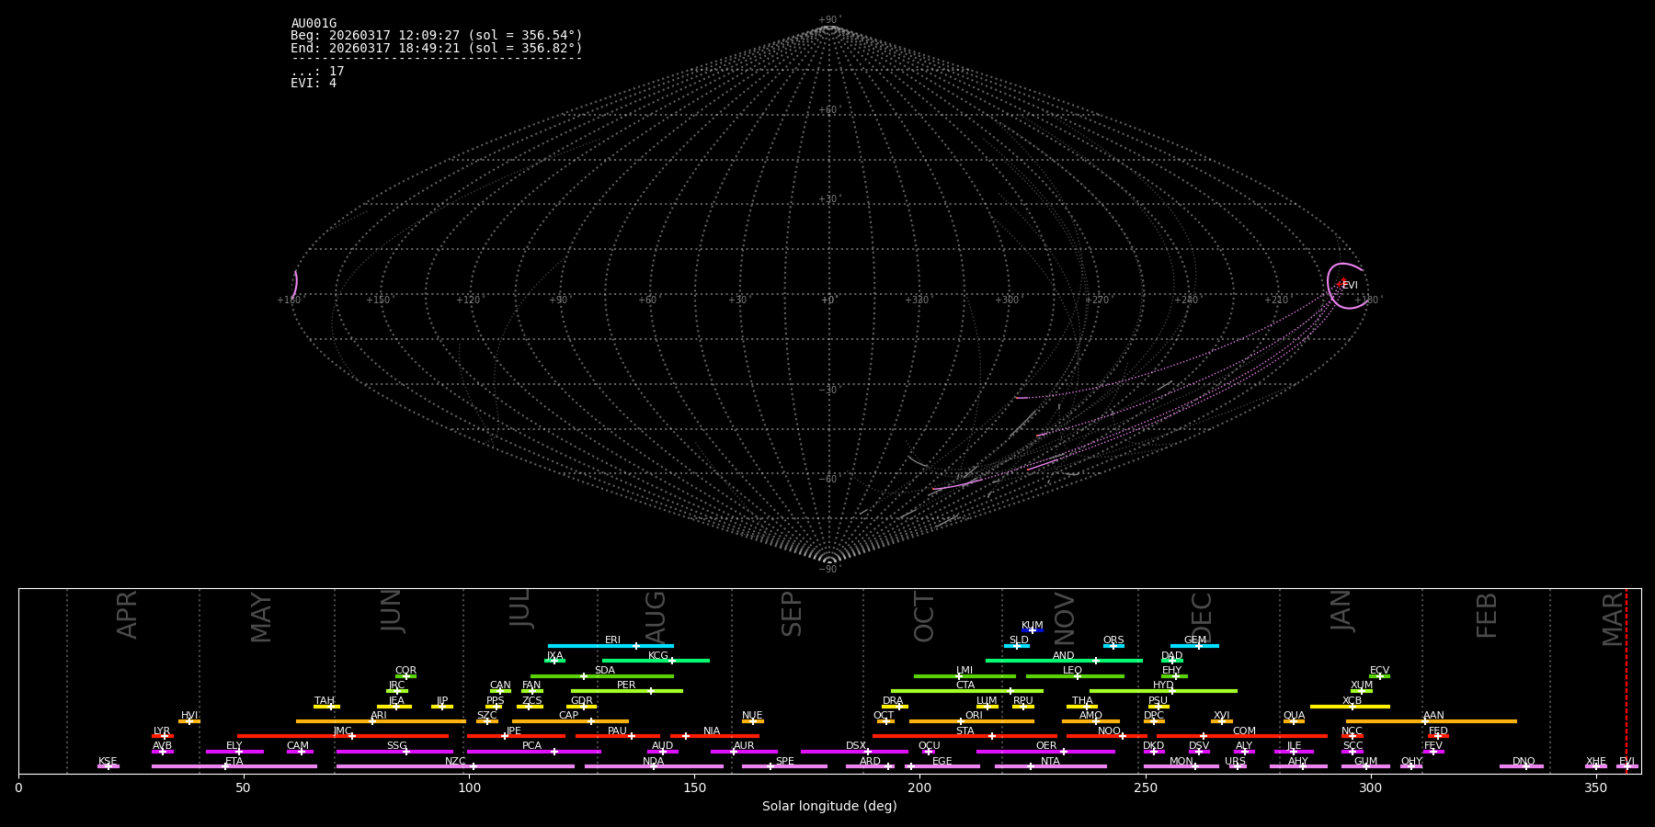Viewport: 1655px width, 827px height.
Task: Select the DEC month label
Action: coord(1202,616)
